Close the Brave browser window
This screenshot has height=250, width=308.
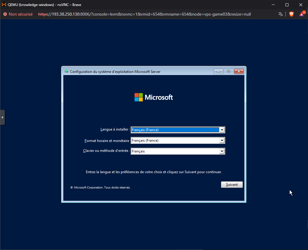(301, 5)
